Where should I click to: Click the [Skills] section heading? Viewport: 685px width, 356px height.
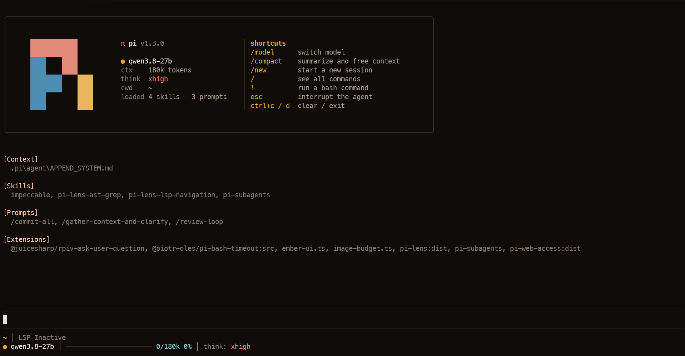[x=19, y=186]
